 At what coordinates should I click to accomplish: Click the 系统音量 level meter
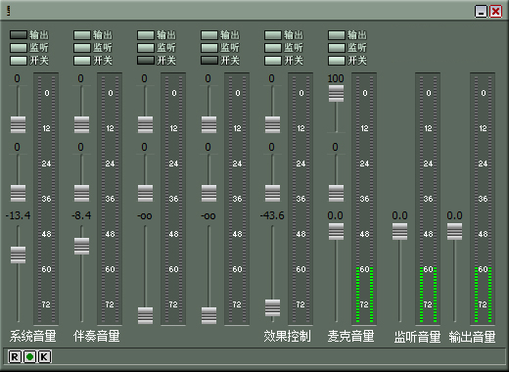point(46,199)
